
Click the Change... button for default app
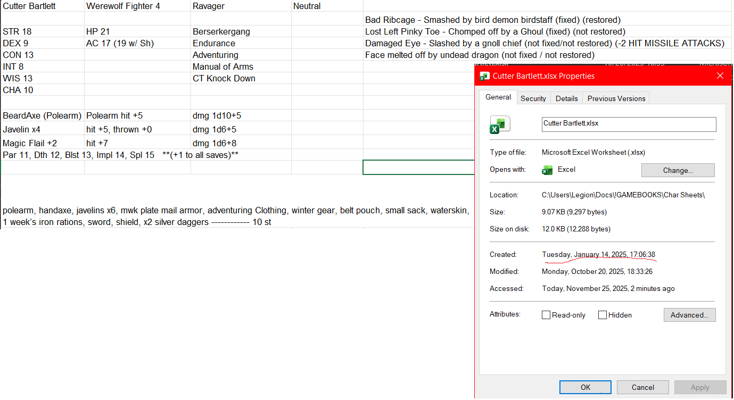click(678, 170)
